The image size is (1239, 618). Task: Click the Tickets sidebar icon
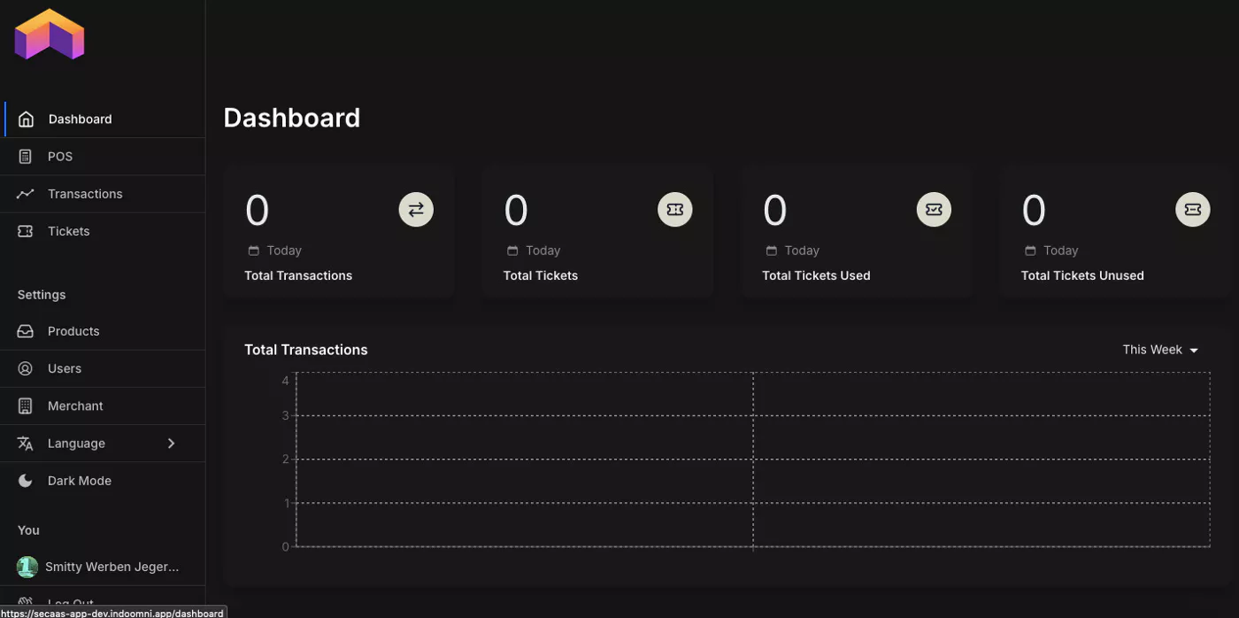tap(26, 231)
